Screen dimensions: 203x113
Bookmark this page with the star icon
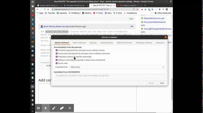pos(137,9)
